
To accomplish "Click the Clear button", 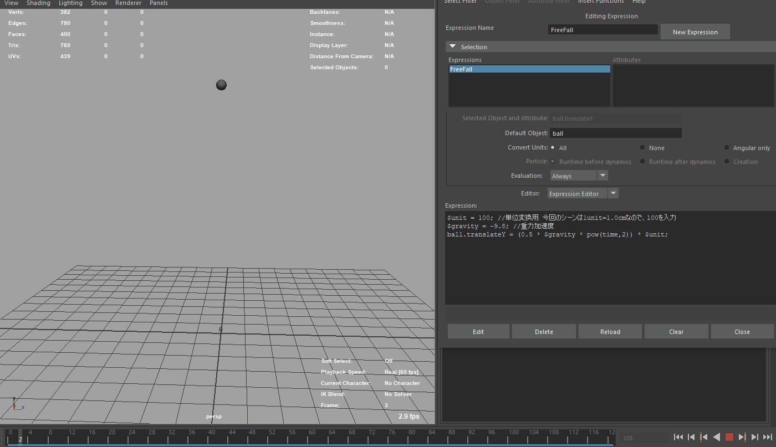I will point(676,331).
